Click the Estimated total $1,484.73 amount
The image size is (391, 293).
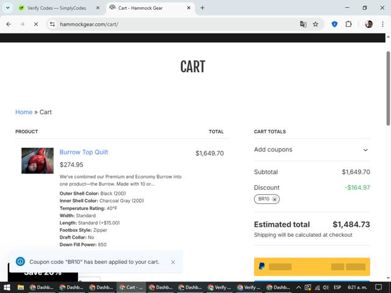(x=351, y=225)
